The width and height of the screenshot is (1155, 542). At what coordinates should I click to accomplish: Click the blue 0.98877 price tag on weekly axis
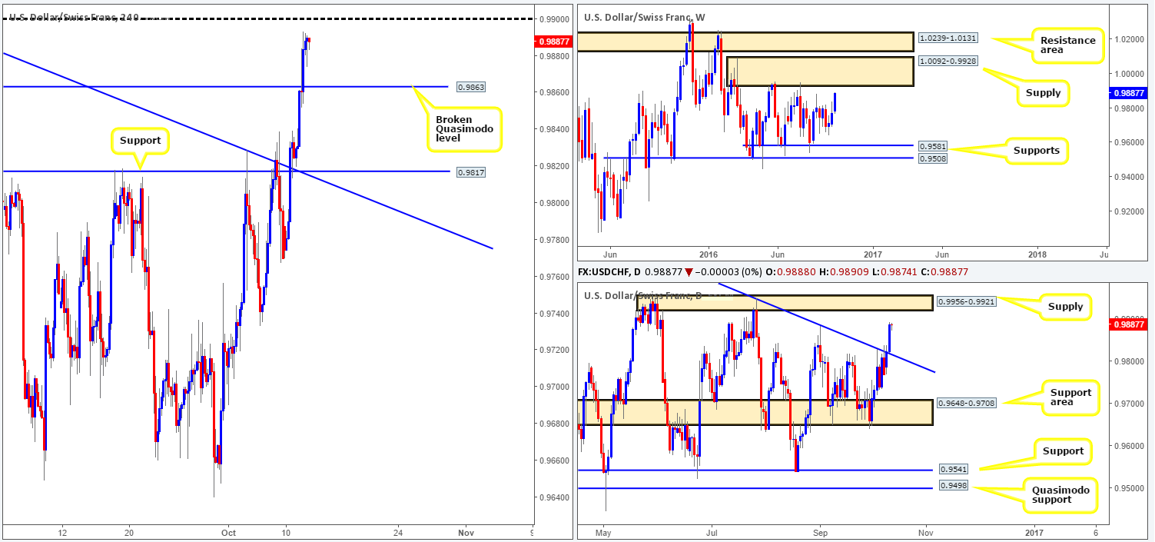point(1128,93)
